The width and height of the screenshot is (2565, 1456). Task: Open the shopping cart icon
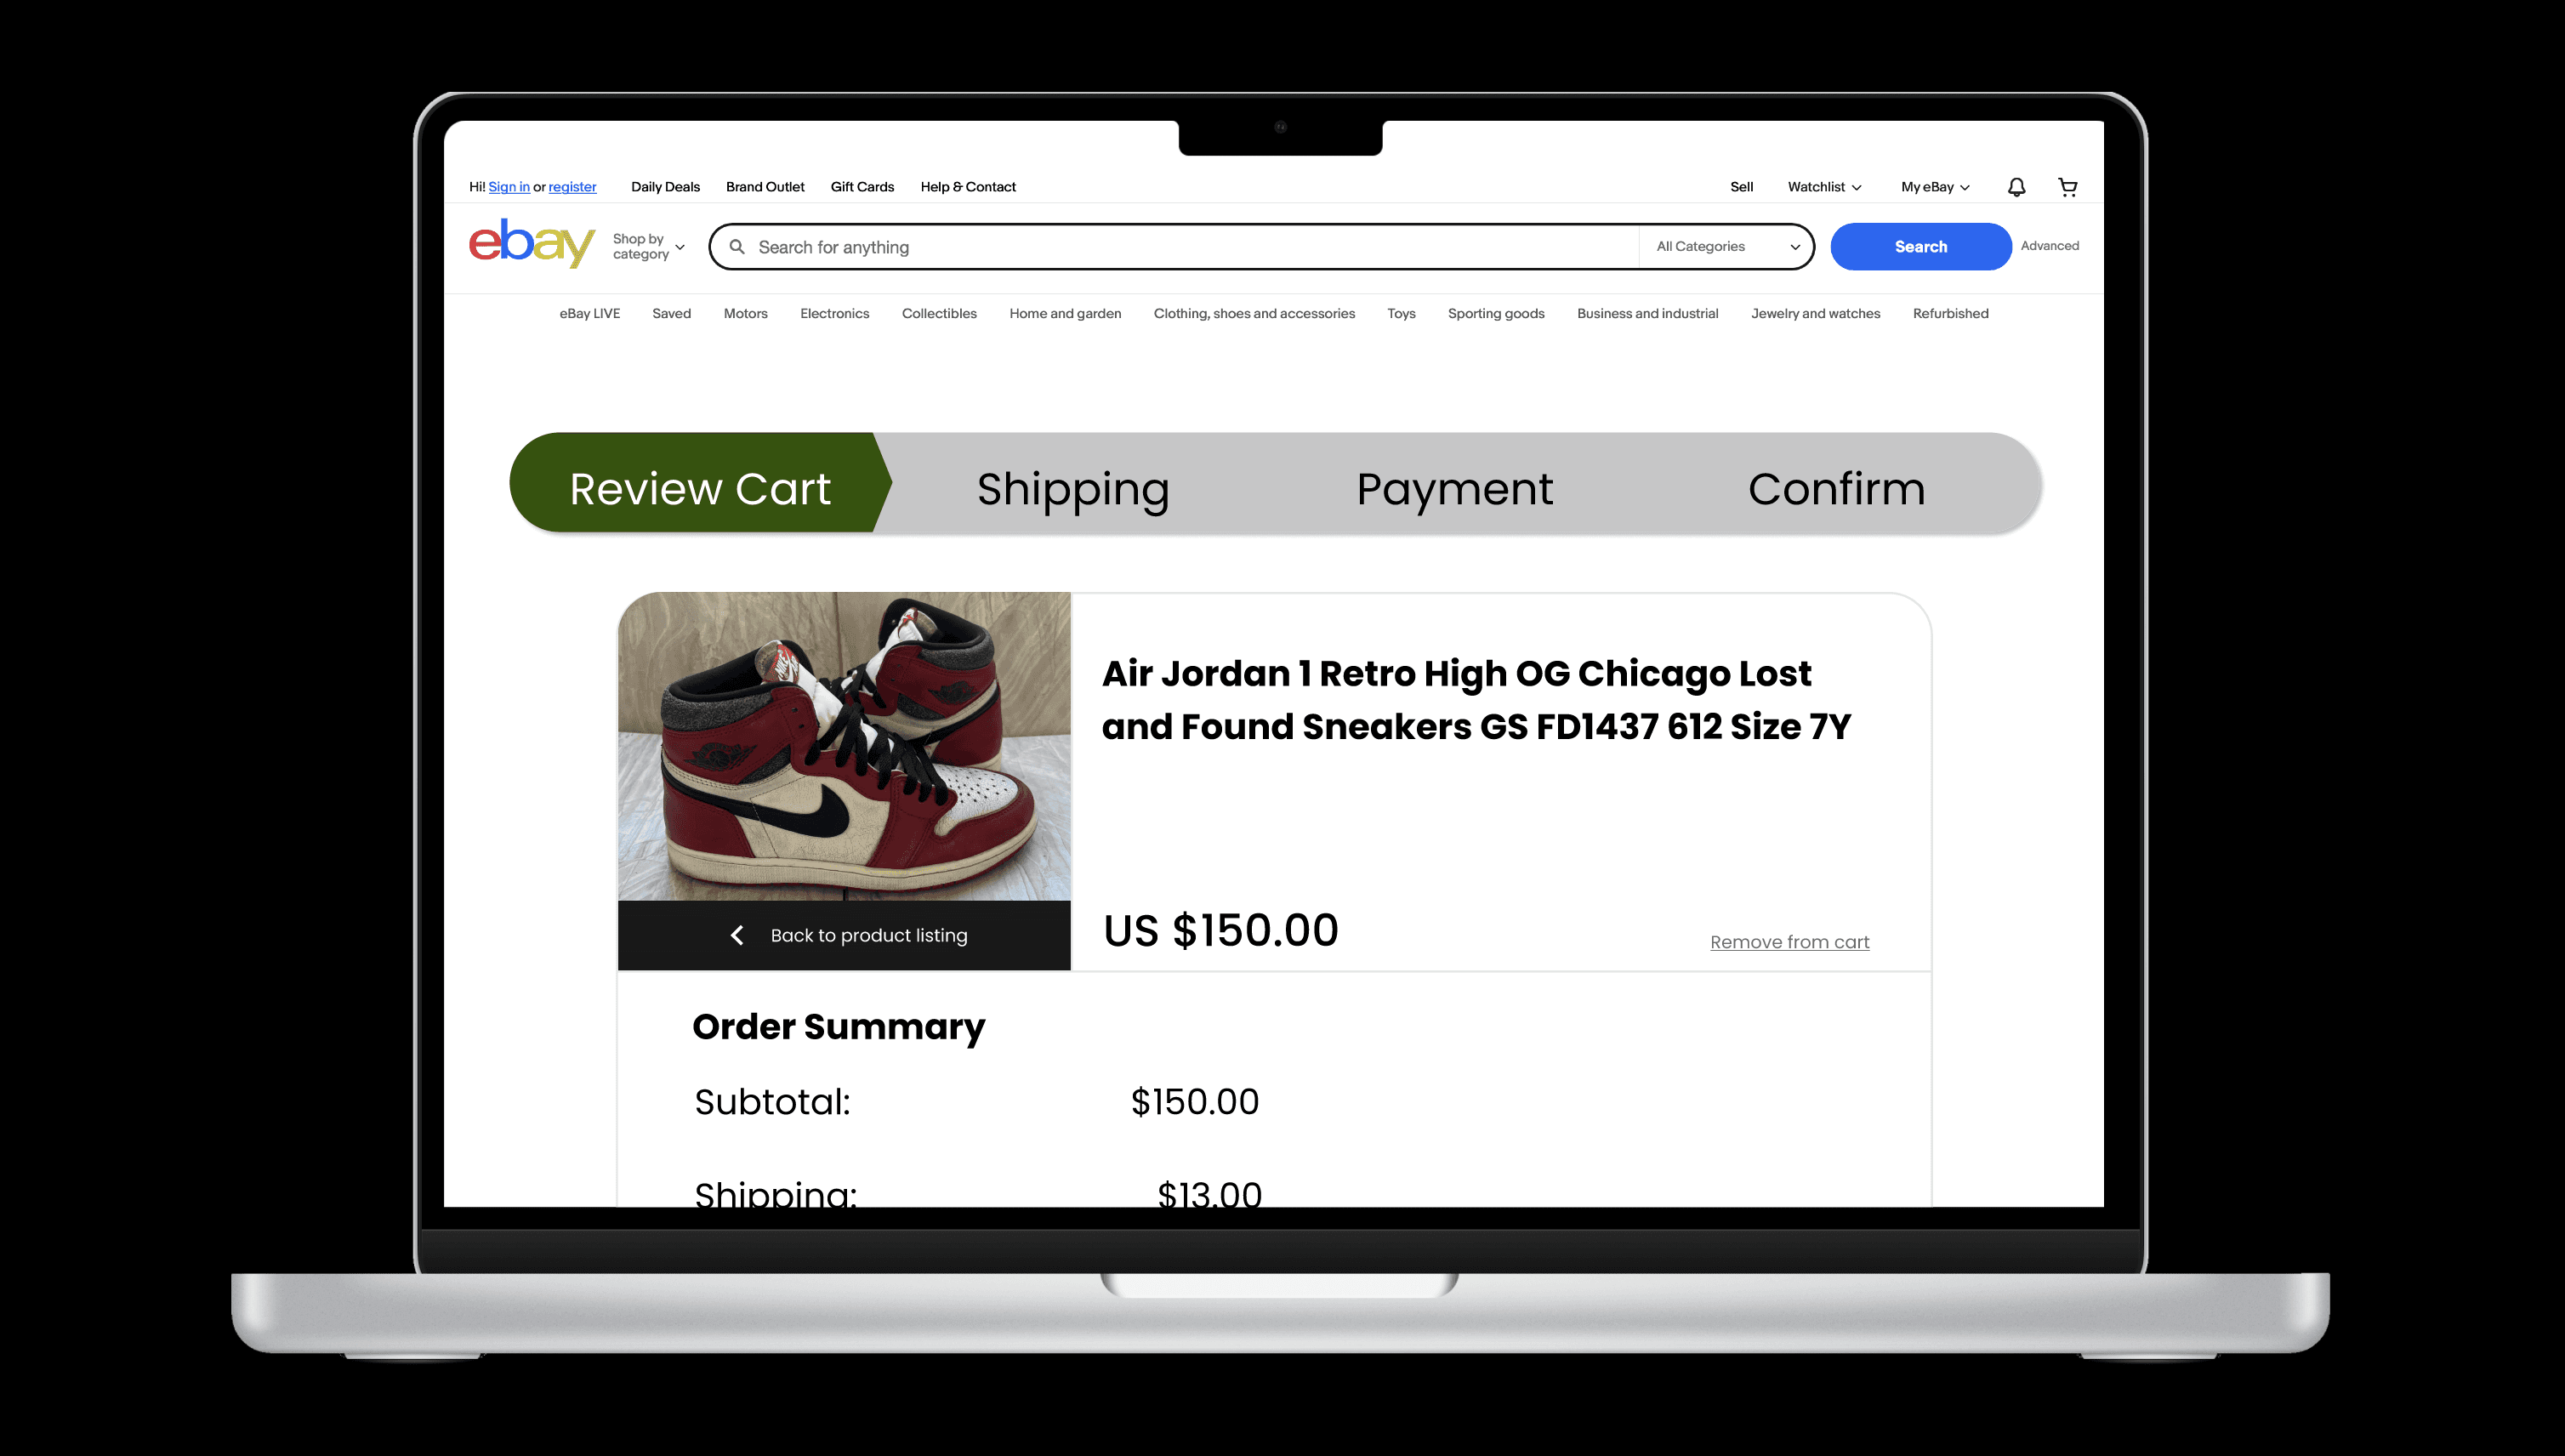(2067, 187)
